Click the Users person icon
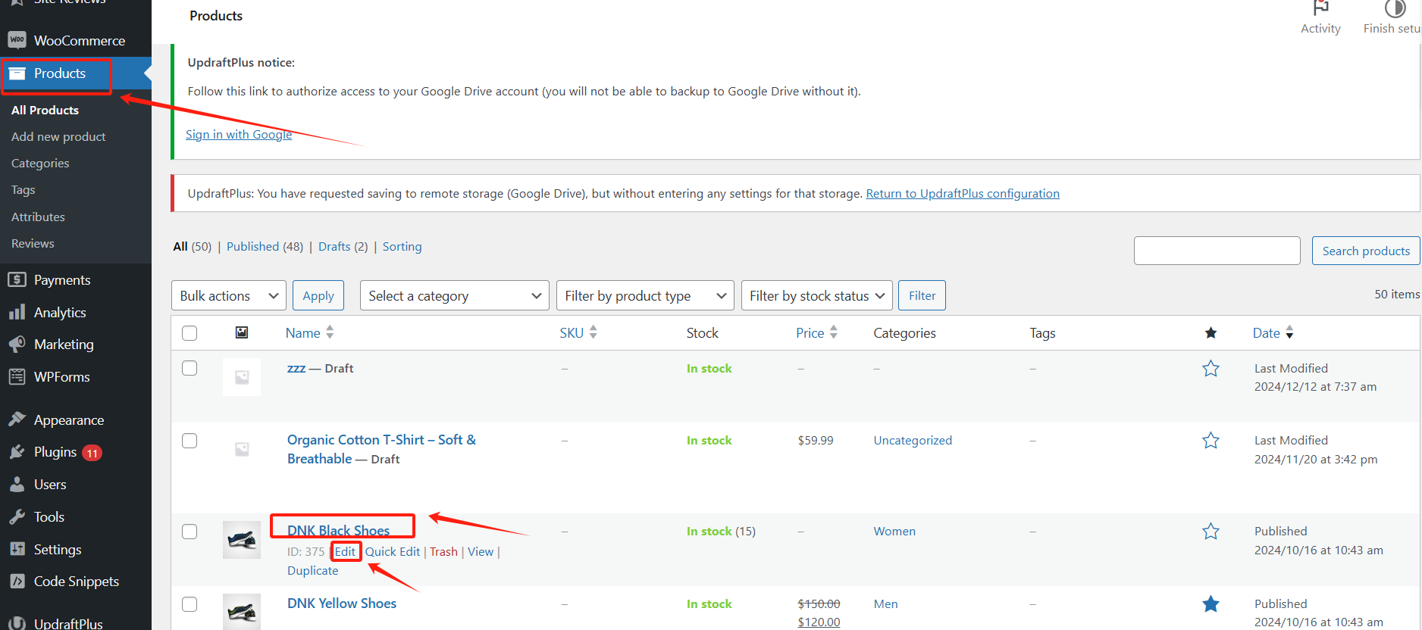The image size is (1422, 630). pos(17,485)
